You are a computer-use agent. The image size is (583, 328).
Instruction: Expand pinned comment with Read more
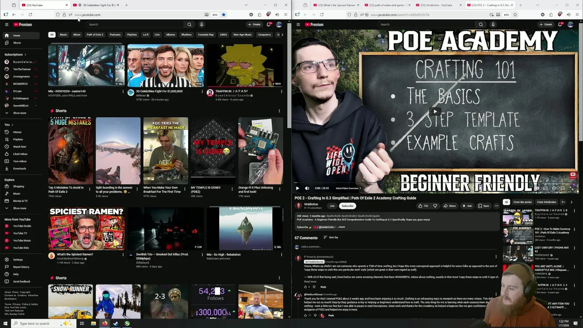click(310, 282)
